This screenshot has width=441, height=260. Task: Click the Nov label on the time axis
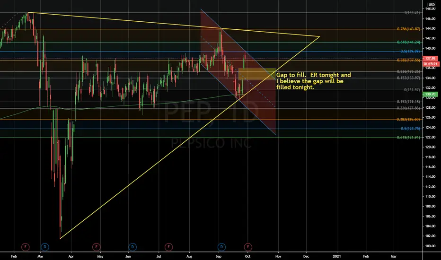click(278, 256)
